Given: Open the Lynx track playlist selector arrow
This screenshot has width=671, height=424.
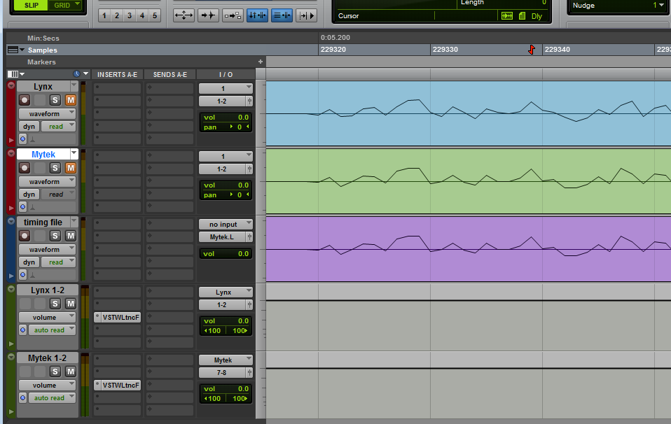Looking at the screenshot, I should click(x=74, y=86).
